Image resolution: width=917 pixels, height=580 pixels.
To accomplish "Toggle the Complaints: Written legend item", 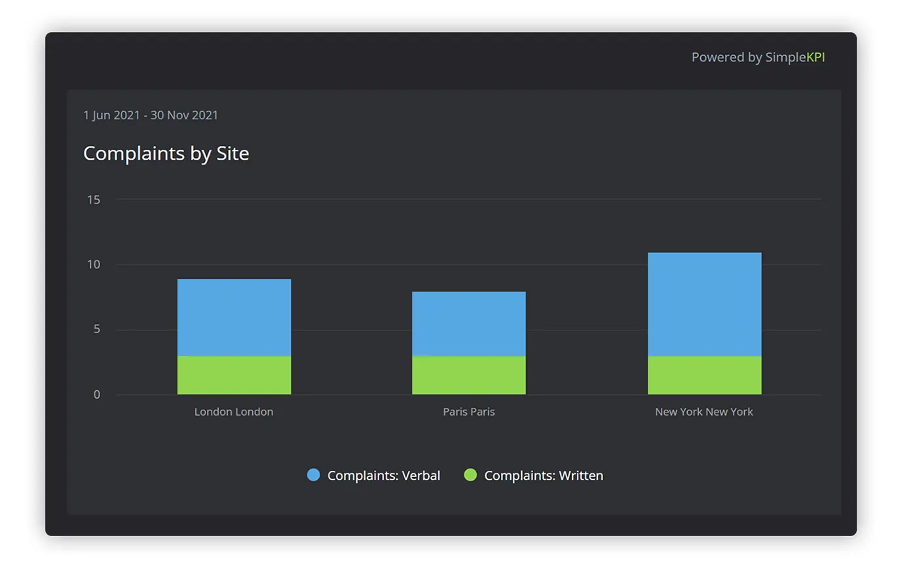I will (x=534, y=475).
